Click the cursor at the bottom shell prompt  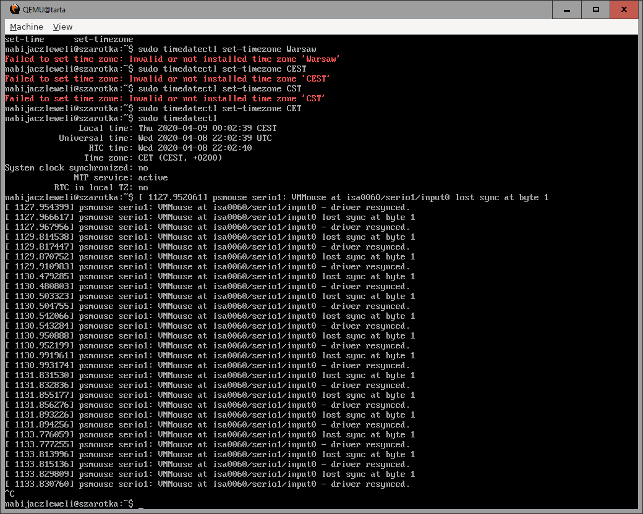141,504
